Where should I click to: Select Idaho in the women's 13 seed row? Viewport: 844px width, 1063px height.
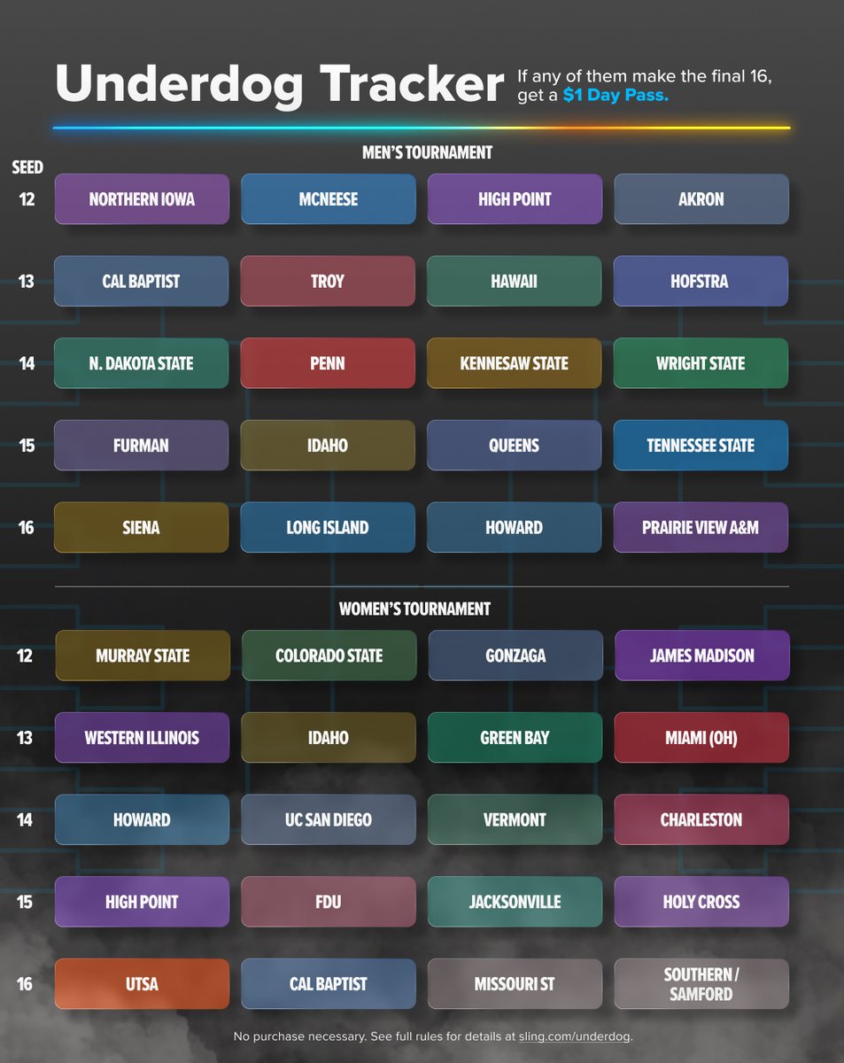click(x=329, y=738)
